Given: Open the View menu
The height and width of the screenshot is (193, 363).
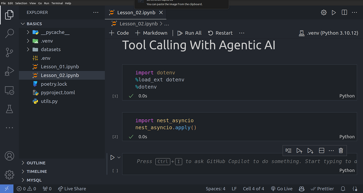Looking at the screenshot, I should click(x=33, y=3).
